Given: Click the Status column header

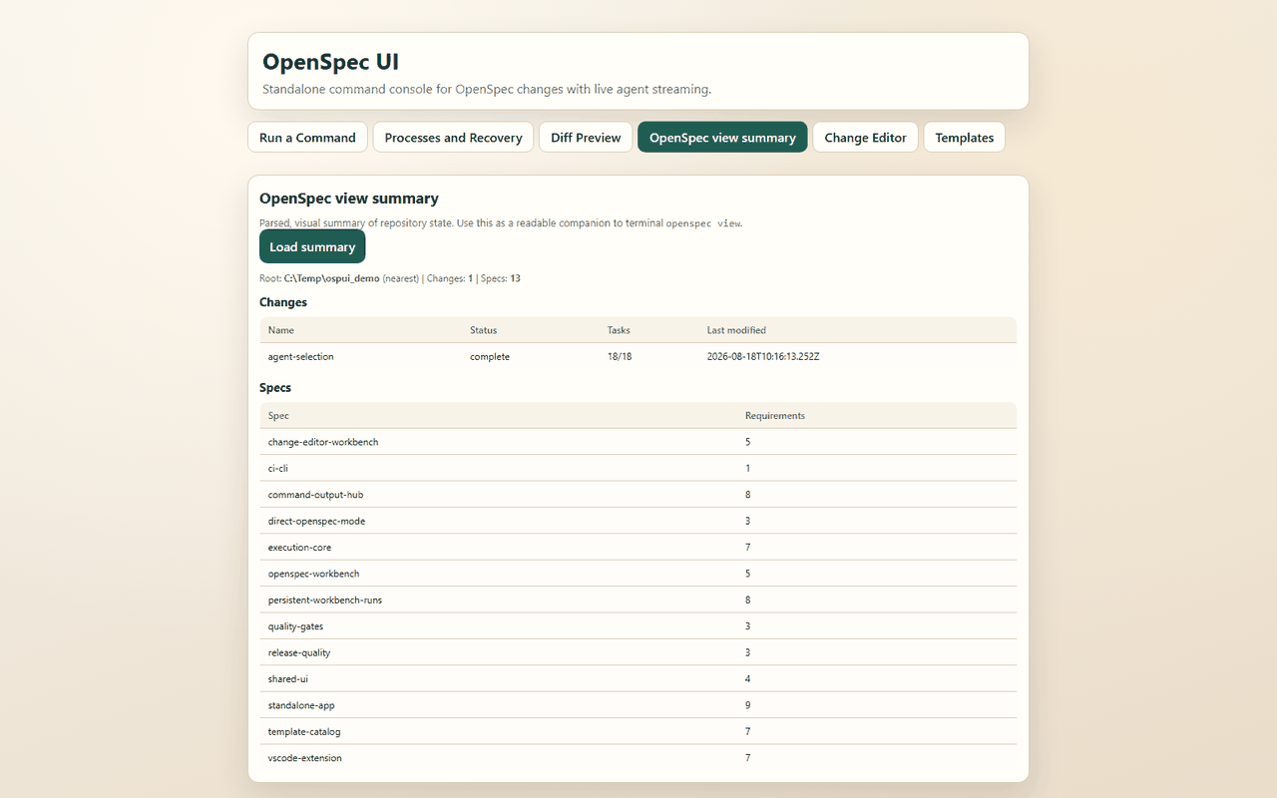Looking at the screenshot, I should pos(483,330).
